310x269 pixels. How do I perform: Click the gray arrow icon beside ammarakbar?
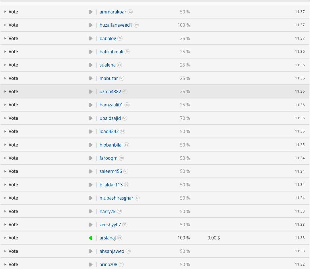click(91, 12)
